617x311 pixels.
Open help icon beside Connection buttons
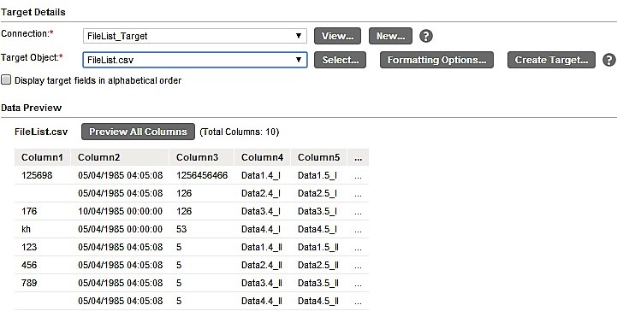pos(426,36)
